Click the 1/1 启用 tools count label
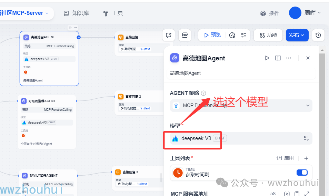This screenshot has width=329, height=196. tap(285, 158)
